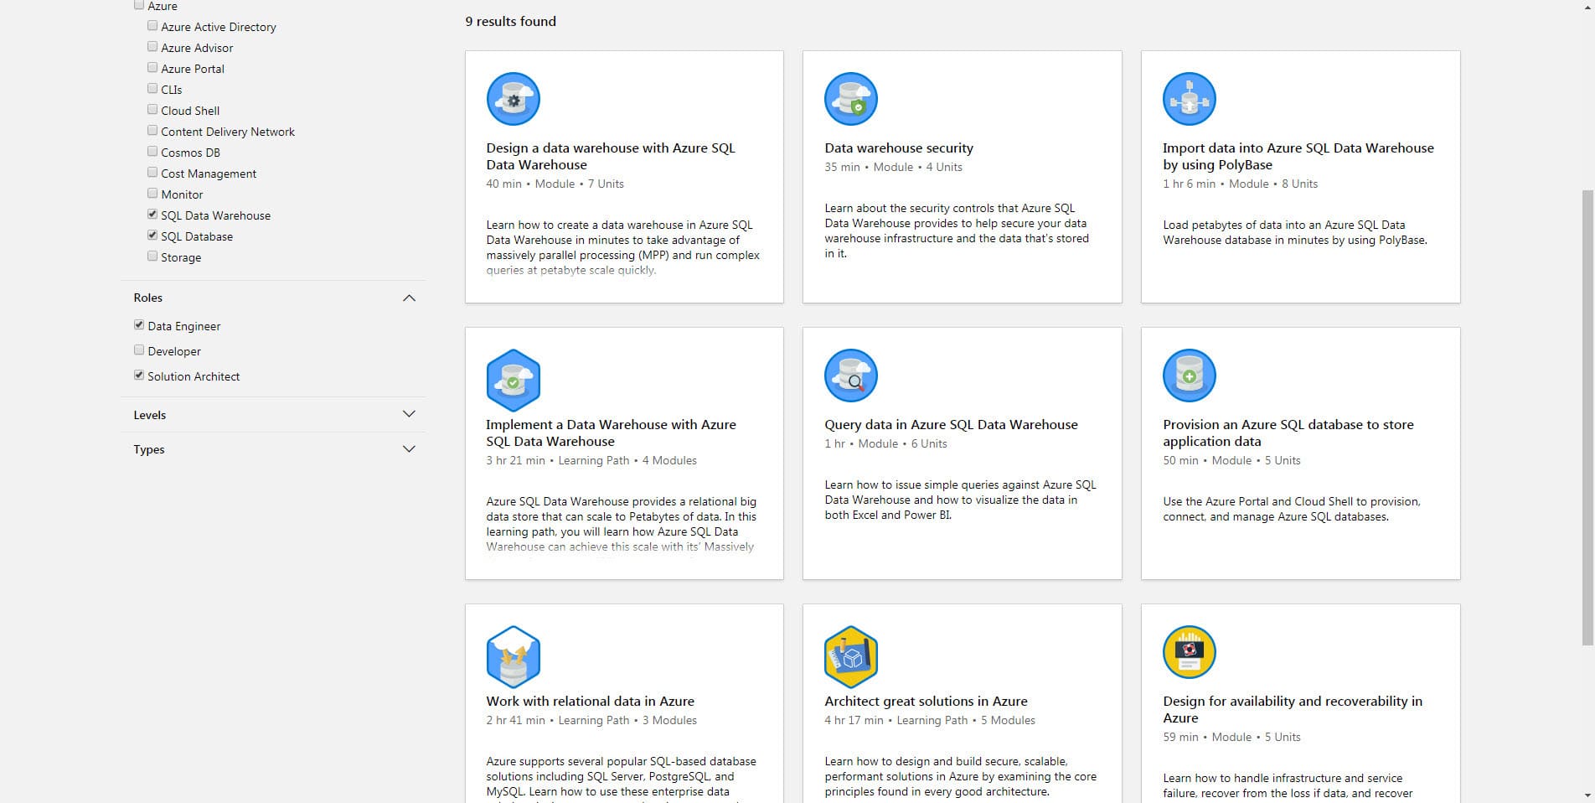Click the Data warehouse security shield icon
Viewport: 1595px width, 803px height.
coord(851,99)
